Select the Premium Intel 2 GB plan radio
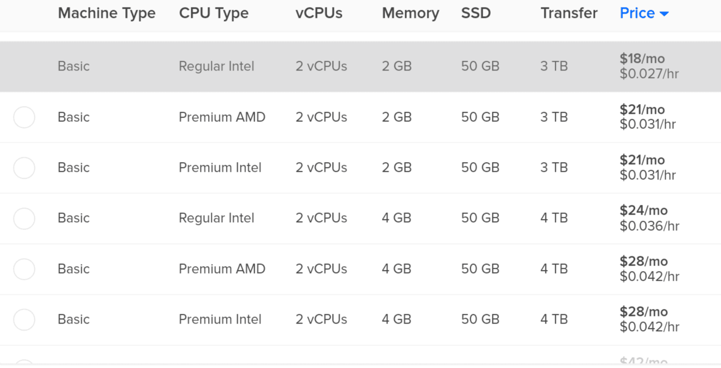721x368 pixels. (x=24, y=167)
